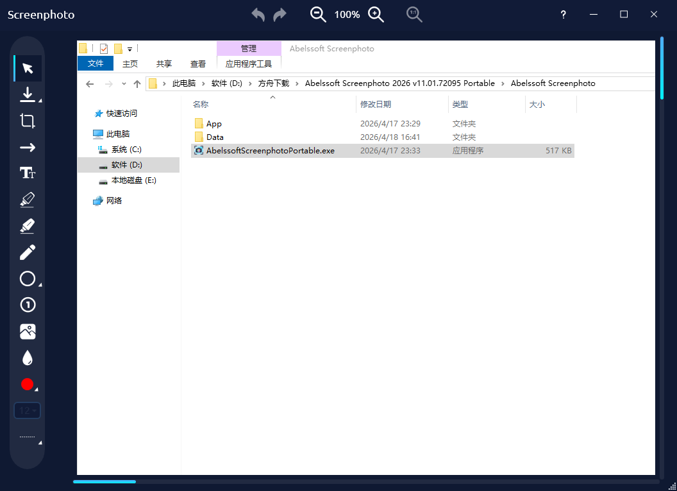This screenshot has width=677, height=491.
Task: Select the Arrow drawing tool
Action: 27,147
